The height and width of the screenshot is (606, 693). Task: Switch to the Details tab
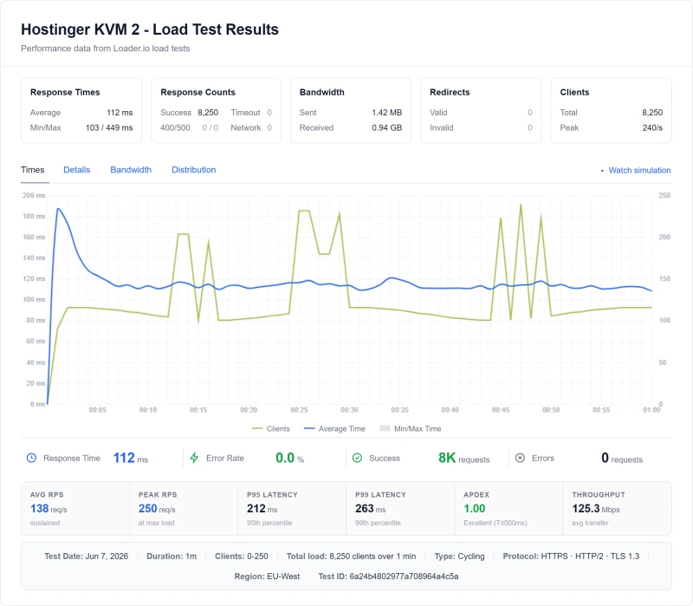pos(76,170)
